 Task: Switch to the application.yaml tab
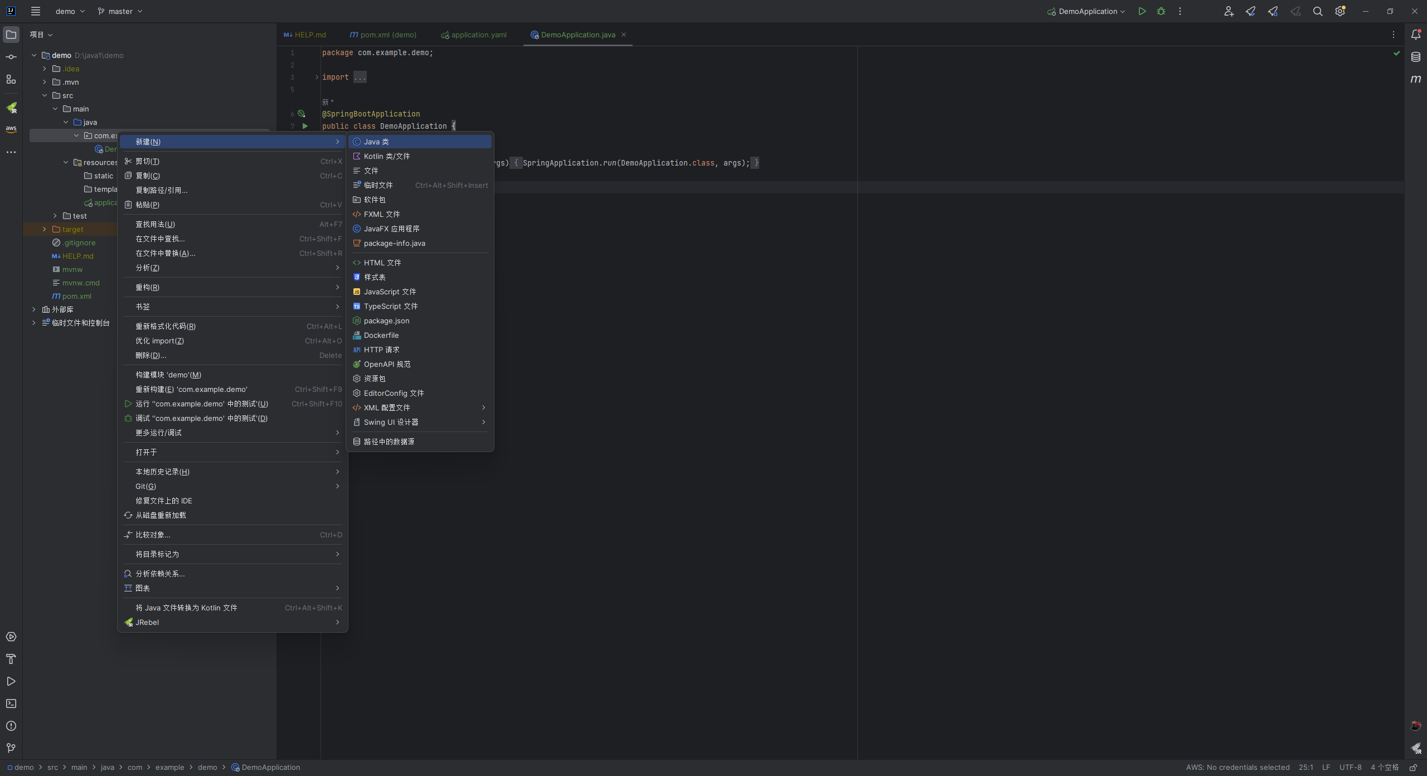coord(478,35)
